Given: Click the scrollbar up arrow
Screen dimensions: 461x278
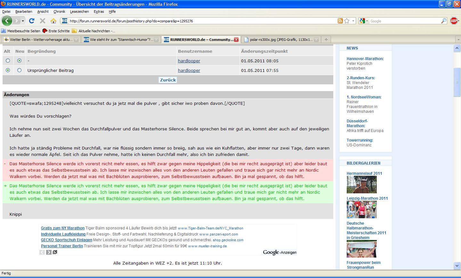Looking at the screenshot, I should (x=457, y=48).
